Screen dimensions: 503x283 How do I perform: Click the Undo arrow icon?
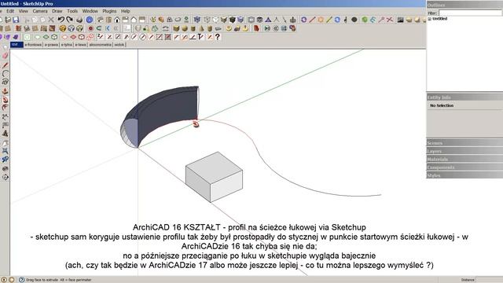coord(61,20)
